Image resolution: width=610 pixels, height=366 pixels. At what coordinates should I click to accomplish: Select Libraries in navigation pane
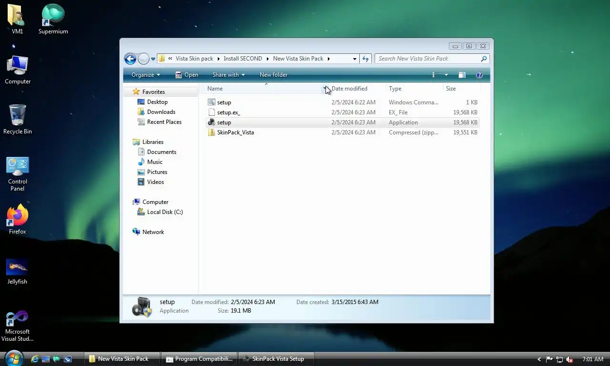coord(153,142)
